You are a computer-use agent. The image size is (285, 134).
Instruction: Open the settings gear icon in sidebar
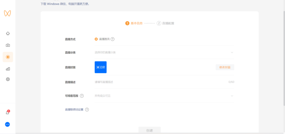pos(8,79)
